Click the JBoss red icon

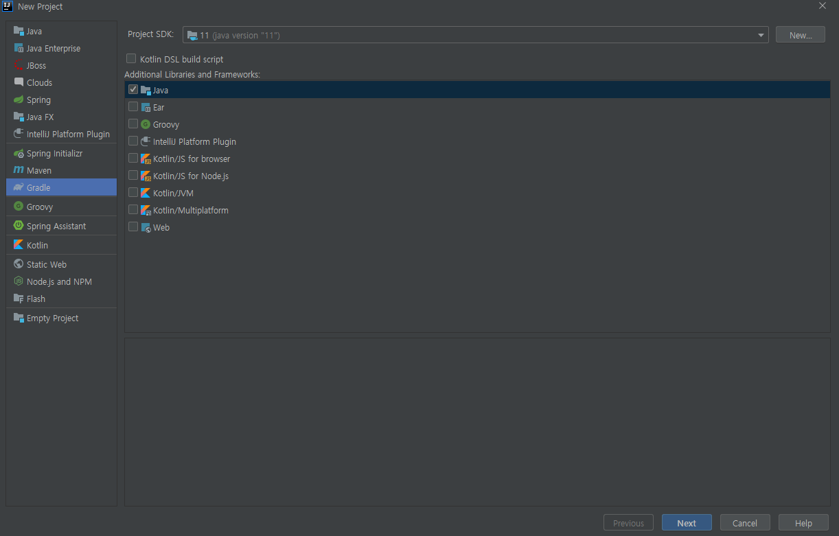click(x=19, y=65)
